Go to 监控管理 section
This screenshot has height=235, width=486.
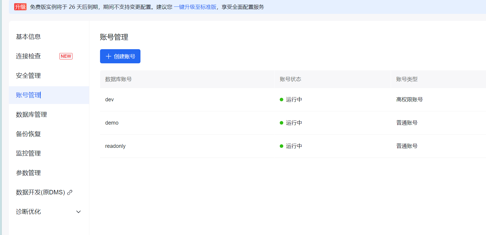[28, 153]
